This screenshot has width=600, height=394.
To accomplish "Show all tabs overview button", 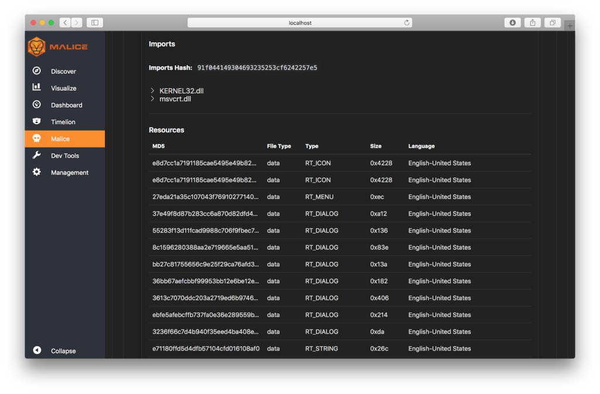I will [x=553, y=23].
